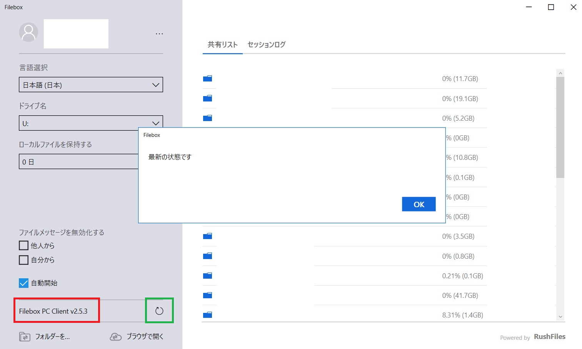This screenshot has height=349, width=582.
Task: Click the share list scrollbar thumb
Action: [x=560, y=128]
